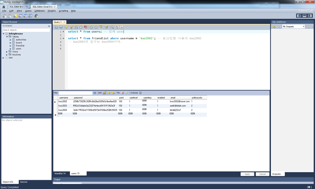Collapse the leftrightvoice schema
The height and width of the screenshot is (189, 315).
click(x=3, y=34)
